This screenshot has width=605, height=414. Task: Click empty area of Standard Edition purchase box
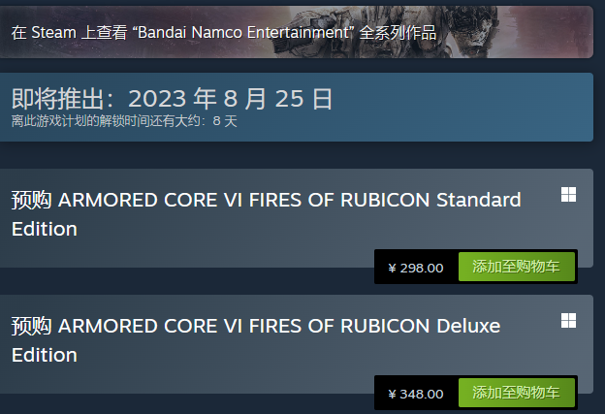232,251
